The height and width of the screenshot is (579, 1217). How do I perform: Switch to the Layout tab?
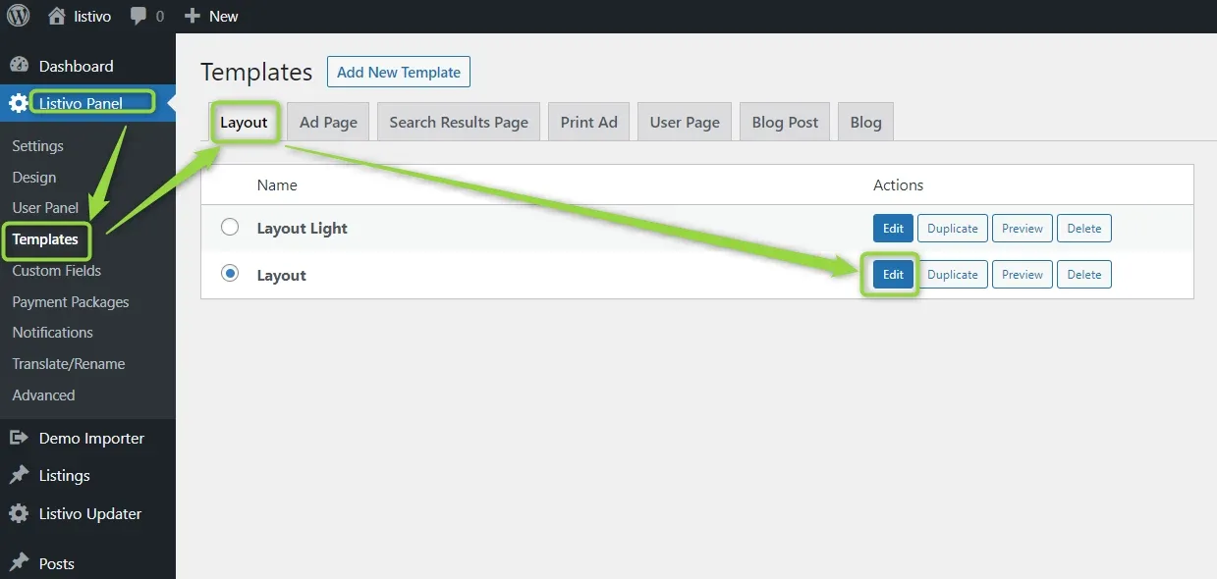[244, 122]
